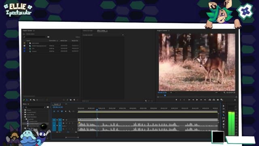Click the timeline playhead marker on ruler
This screenshot has height=146, width=259.
[x=97, y=109]
